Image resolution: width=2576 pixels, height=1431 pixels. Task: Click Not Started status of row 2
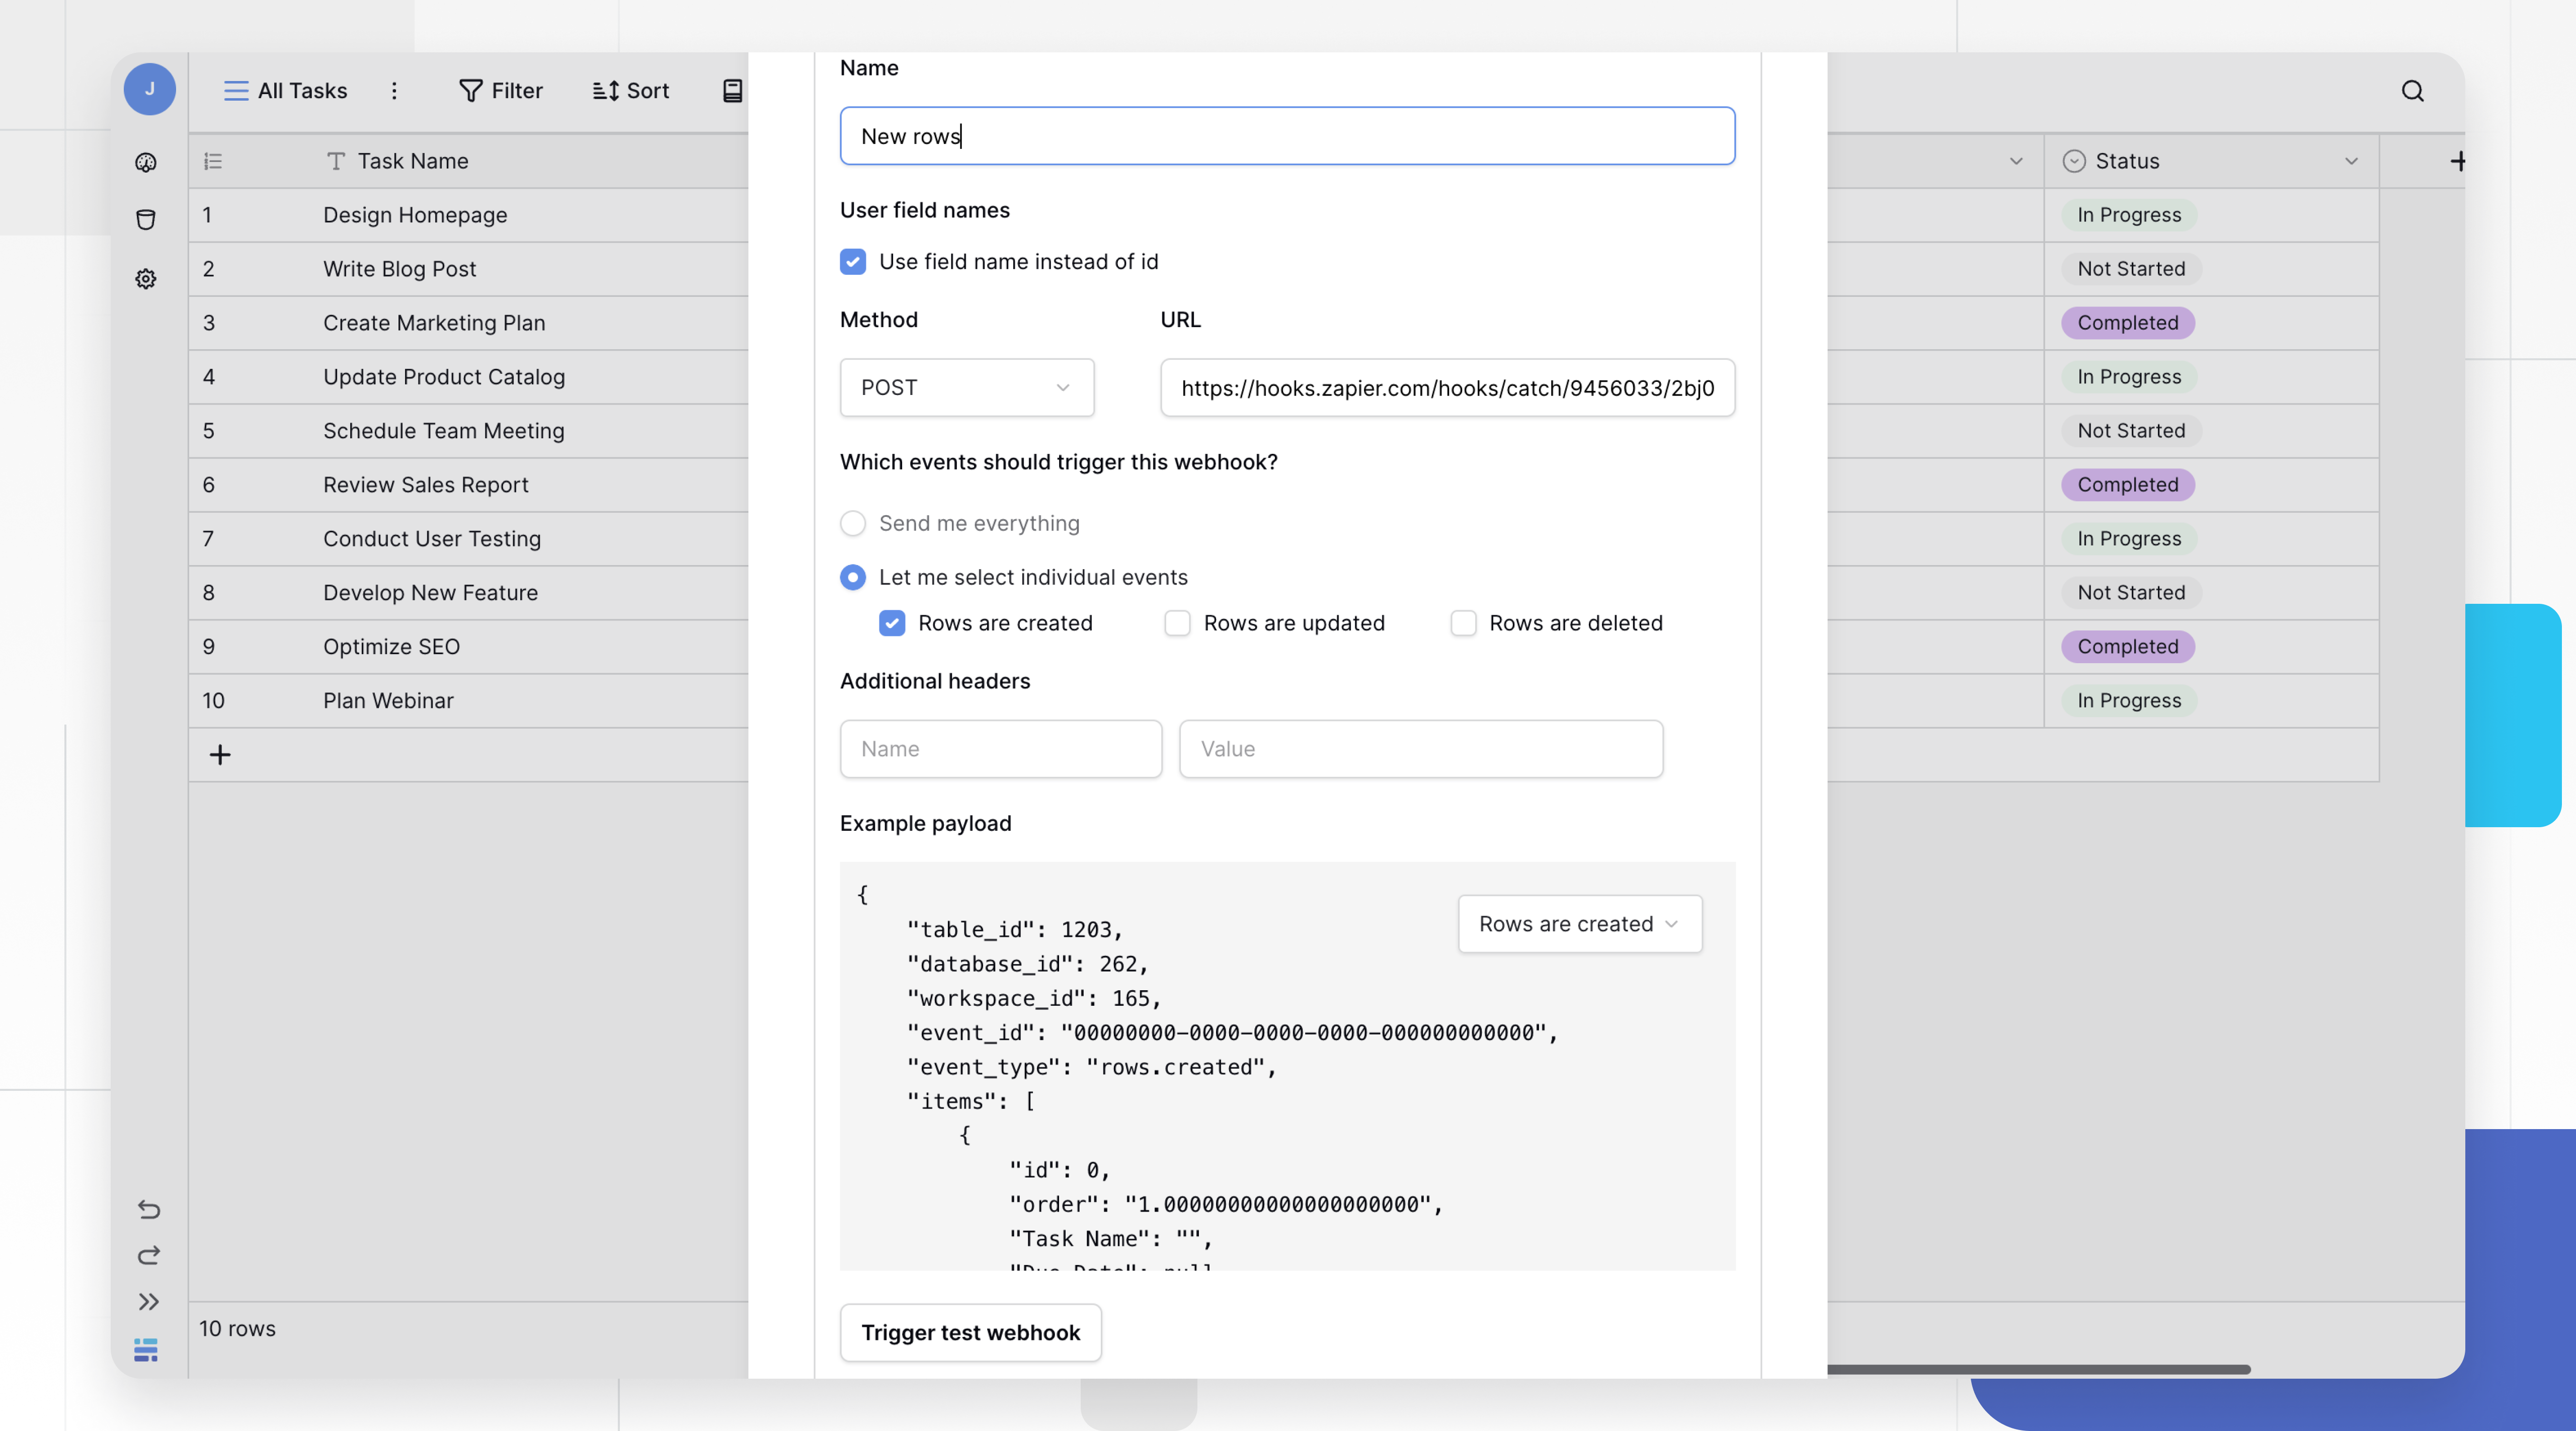[x=2131, y=269]
